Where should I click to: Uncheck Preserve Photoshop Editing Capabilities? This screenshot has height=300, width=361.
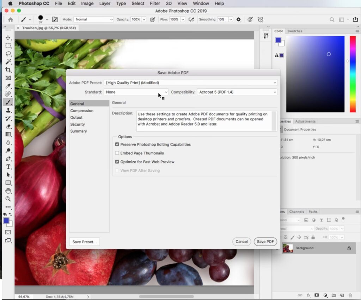(117, 145)
